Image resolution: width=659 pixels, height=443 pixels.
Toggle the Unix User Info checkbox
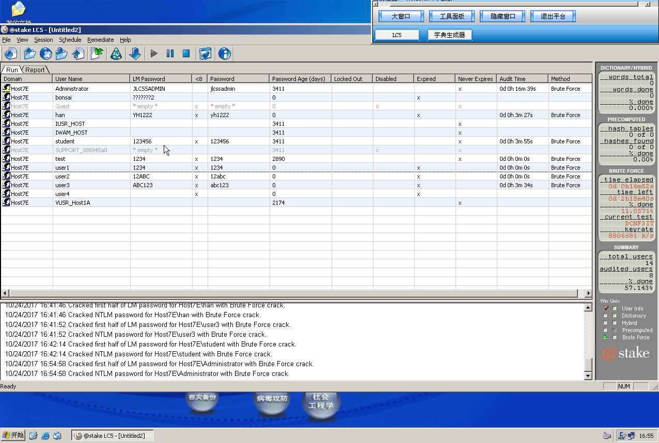[615, 308]
